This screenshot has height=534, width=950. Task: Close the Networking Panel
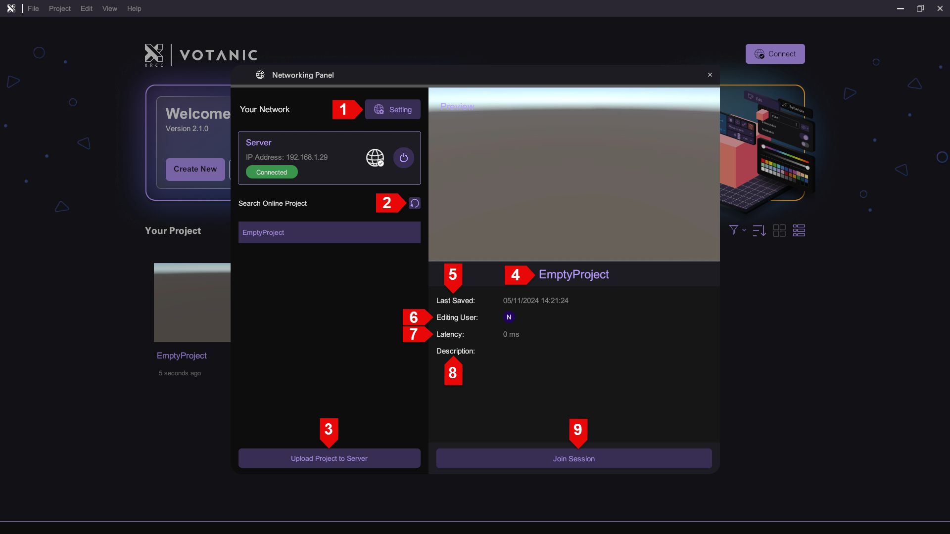pyautogui.click(x=710, y=75)
